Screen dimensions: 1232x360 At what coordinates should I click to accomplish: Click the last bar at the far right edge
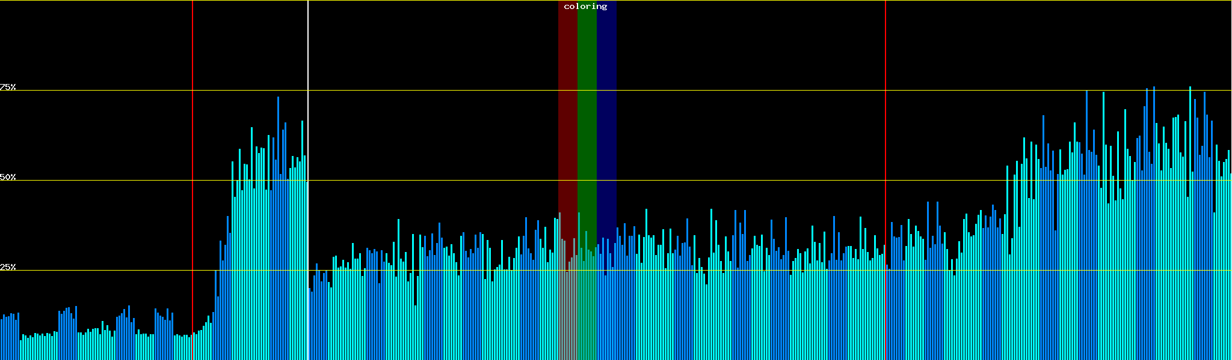click(x=1230, y=270)
